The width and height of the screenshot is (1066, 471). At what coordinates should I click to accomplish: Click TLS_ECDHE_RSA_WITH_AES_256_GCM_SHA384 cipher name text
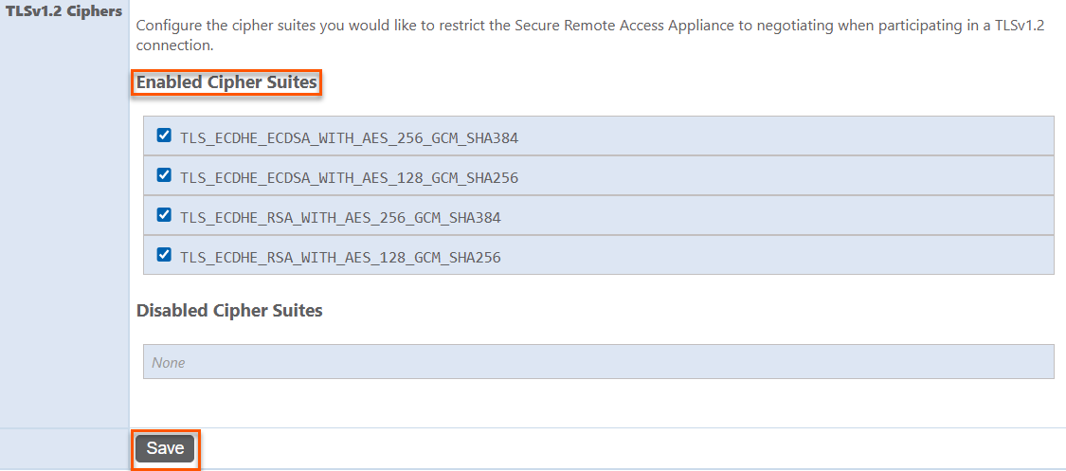[x=339, y=217]
